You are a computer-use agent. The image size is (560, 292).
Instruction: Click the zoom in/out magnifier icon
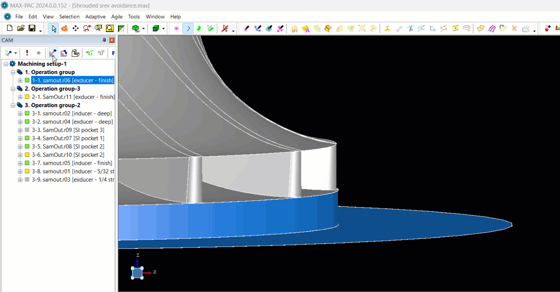tap(87, 28)
